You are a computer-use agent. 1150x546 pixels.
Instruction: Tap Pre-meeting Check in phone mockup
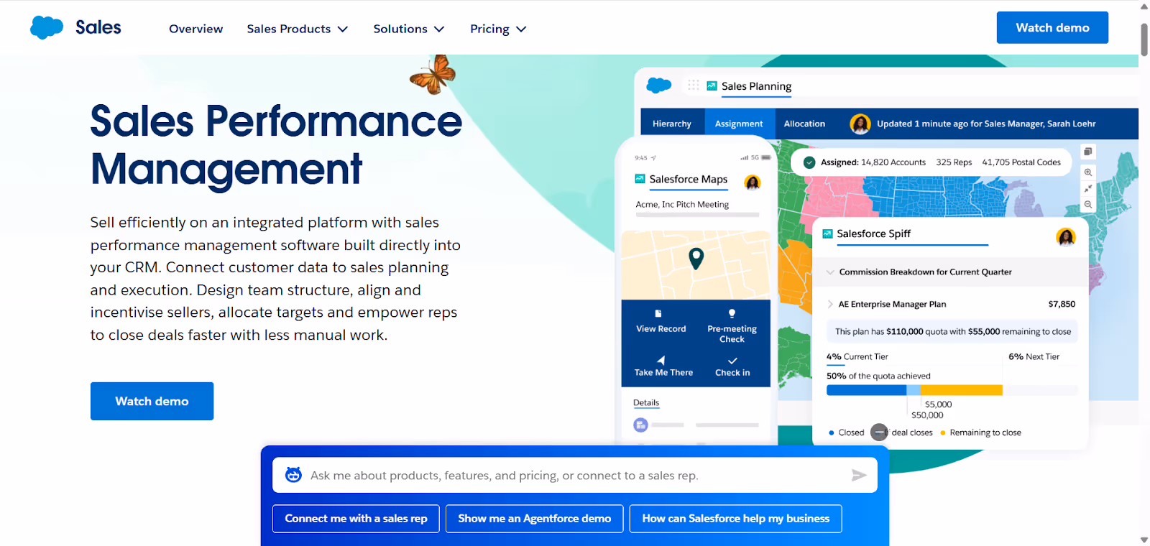point(732,327)
